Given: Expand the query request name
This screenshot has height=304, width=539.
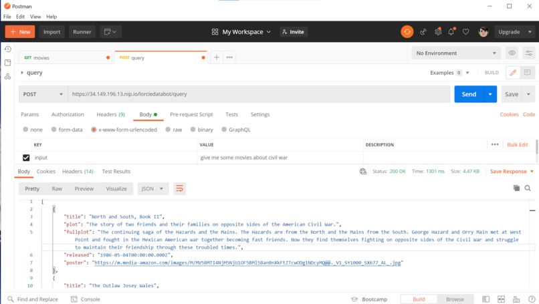Looking at the screenshot, I should click(22, 72).
